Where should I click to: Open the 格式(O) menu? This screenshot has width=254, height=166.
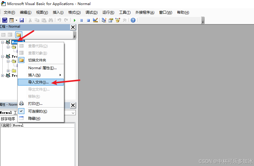(x=74, y=12)
